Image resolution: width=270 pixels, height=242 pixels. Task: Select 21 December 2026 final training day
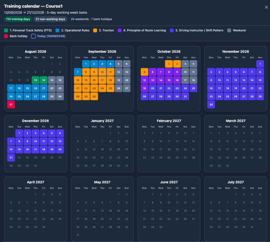pyautogui.click(x=11, y=157)
